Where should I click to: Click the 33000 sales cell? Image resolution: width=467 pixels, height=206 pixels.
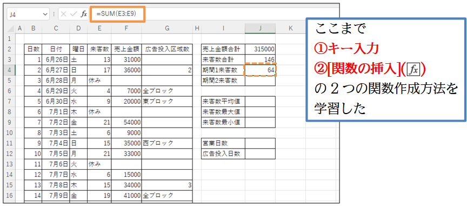[x=126, y=154]
